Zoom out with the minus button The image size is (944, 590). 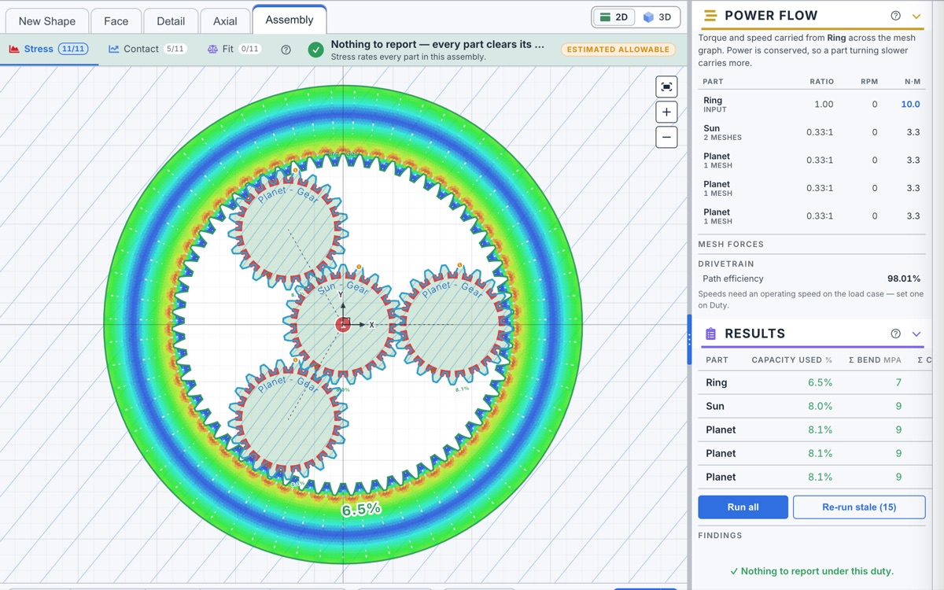pyautogui.click(x=666, y=137)
